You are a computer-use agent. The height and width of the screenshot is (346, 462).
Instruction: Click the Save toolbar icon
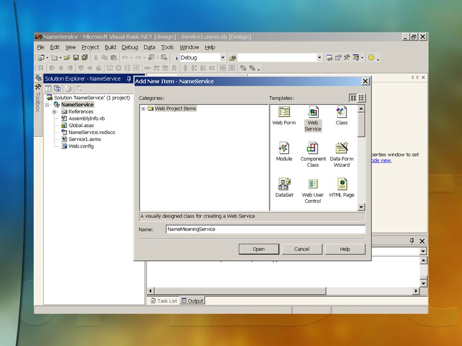coord(76,58)
